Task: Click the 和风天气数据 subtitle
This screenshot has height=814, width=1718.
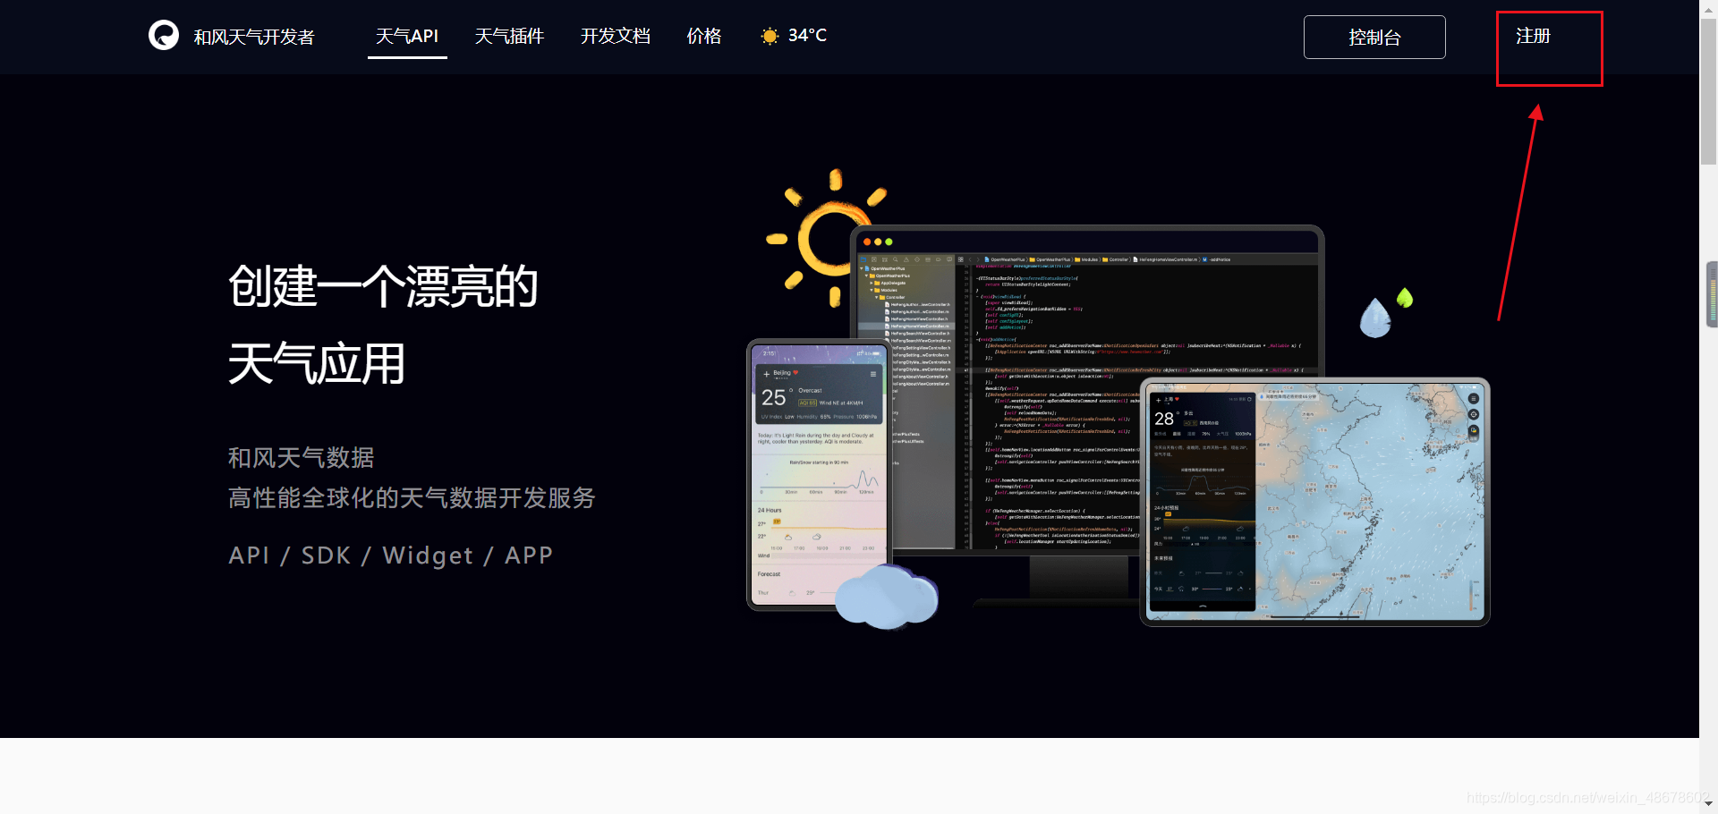Action: 302,458
